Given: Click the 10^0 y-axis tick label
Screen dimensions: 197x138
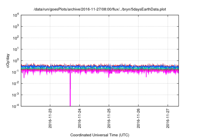Looking at the screenshot, I should click(16, 61).
